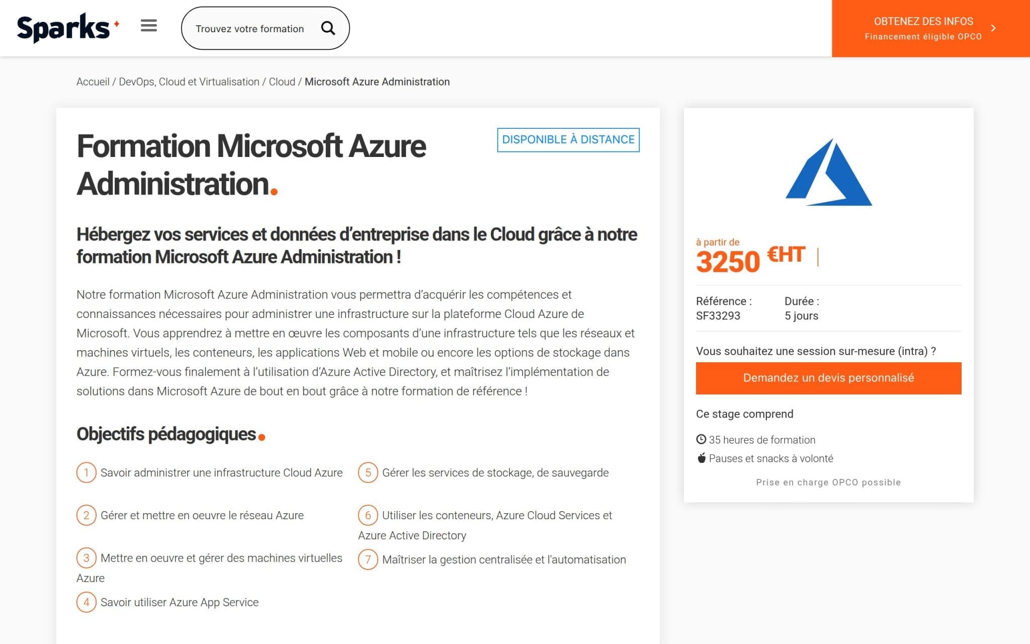
Task: Click numbered circle 4 objective
Action: [87, 602]
